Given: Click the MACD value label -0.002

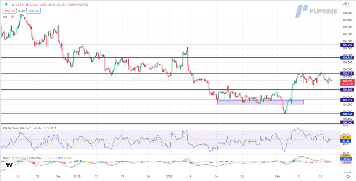Looking at the screenshot, I should 346,159.
